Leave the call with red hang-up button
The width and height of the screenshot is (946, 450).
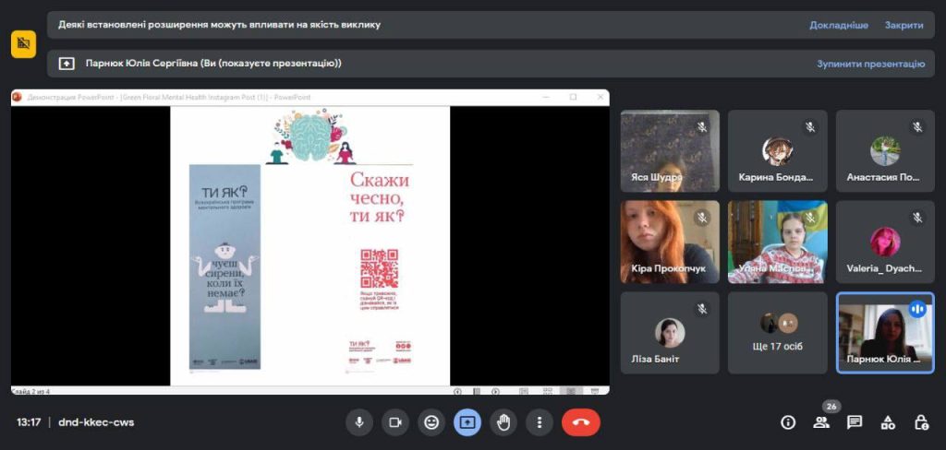click(580, 422)
